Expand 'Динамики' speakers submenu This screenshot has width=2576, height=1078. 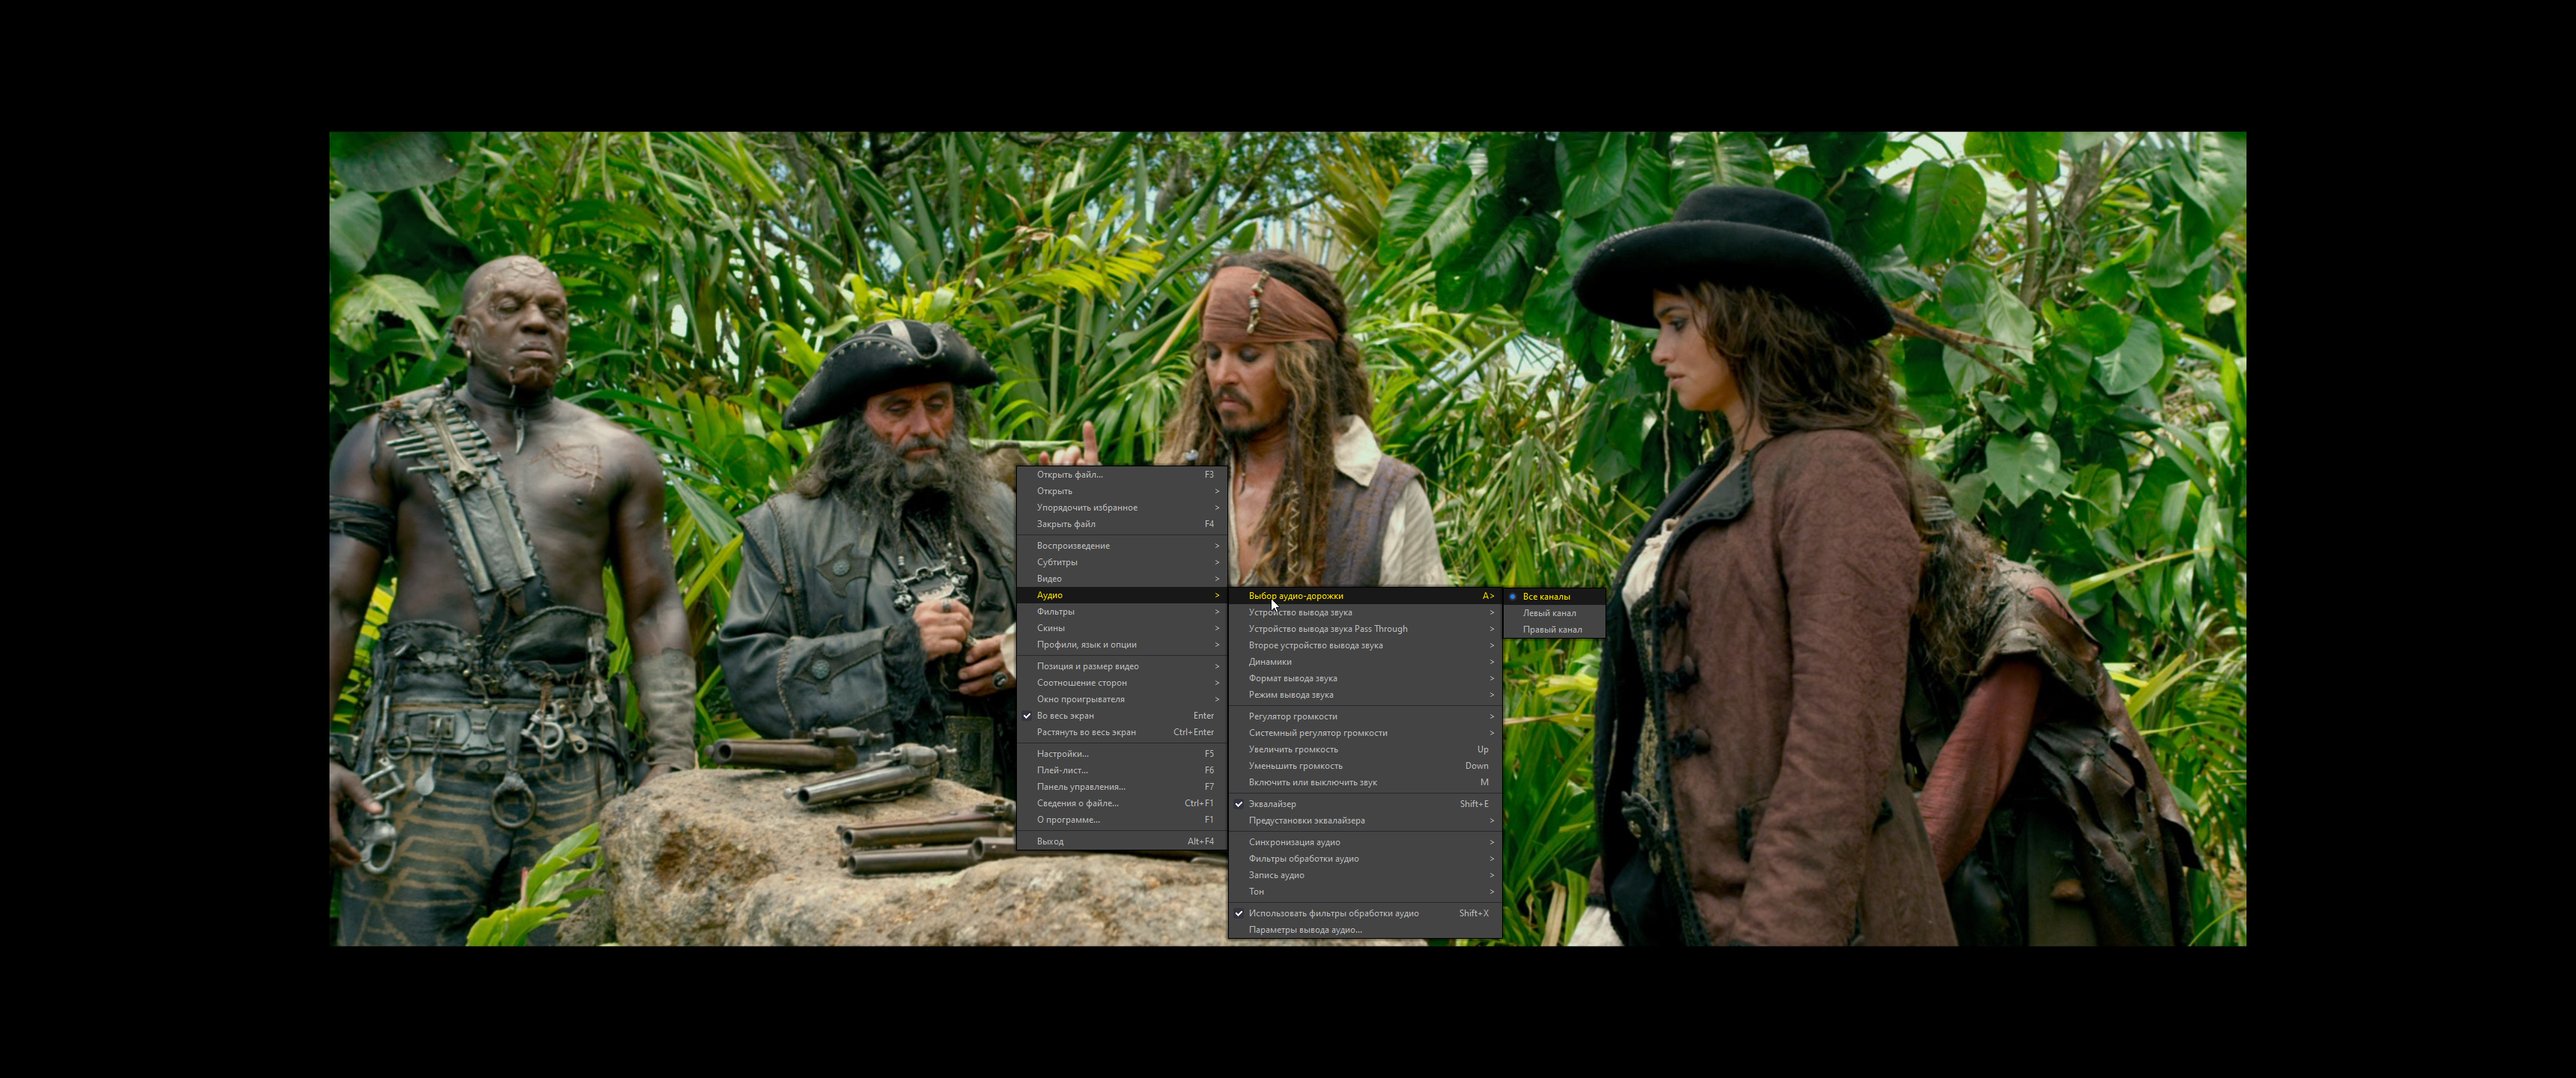tap(1270, 662)
